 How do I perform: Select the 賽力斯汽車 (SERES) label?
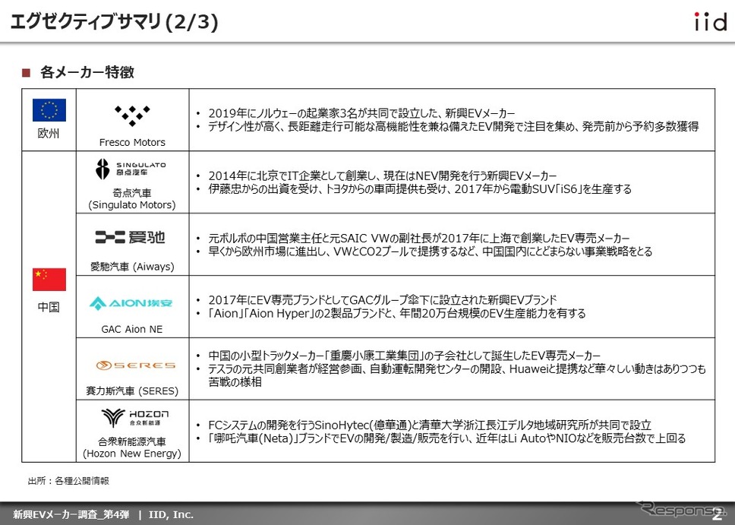click(132, 391)
